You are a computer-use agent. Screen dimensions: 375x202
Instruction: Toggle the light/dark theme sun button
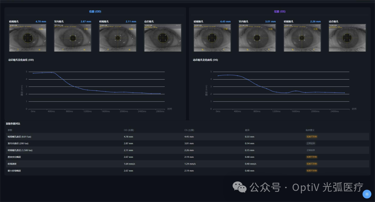pyautogui.click(x=367, y=194)
